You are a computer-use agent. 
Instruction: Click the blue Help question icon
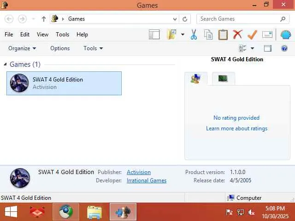(284, 48)
